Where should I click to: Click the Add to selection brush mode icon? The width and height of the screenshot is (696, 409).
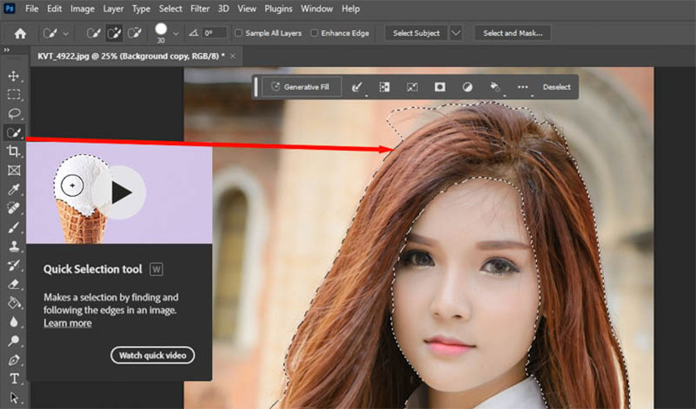coord(112,33)
